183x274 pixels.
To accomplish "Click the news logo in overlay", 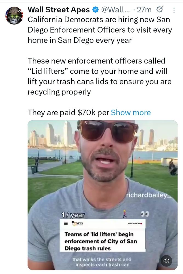I will coord(77,223).
